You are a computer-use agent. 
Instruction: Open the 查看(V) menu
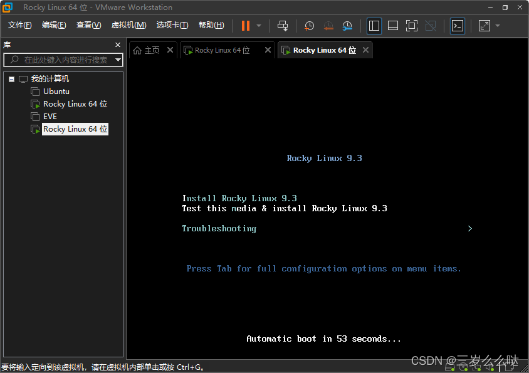point(88,25)
